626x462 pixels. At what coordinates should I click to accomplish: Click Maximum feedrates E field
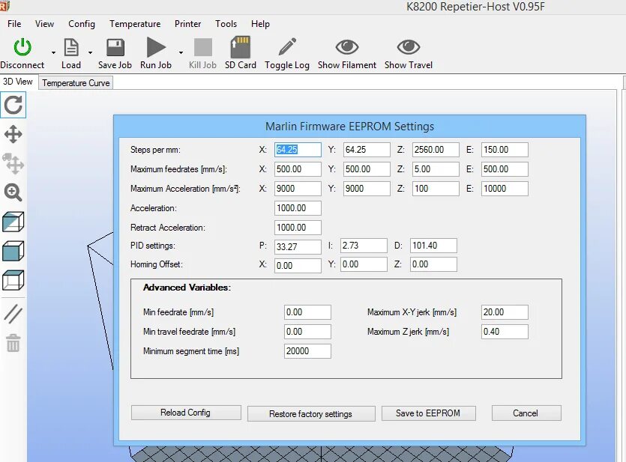(505, 169)
